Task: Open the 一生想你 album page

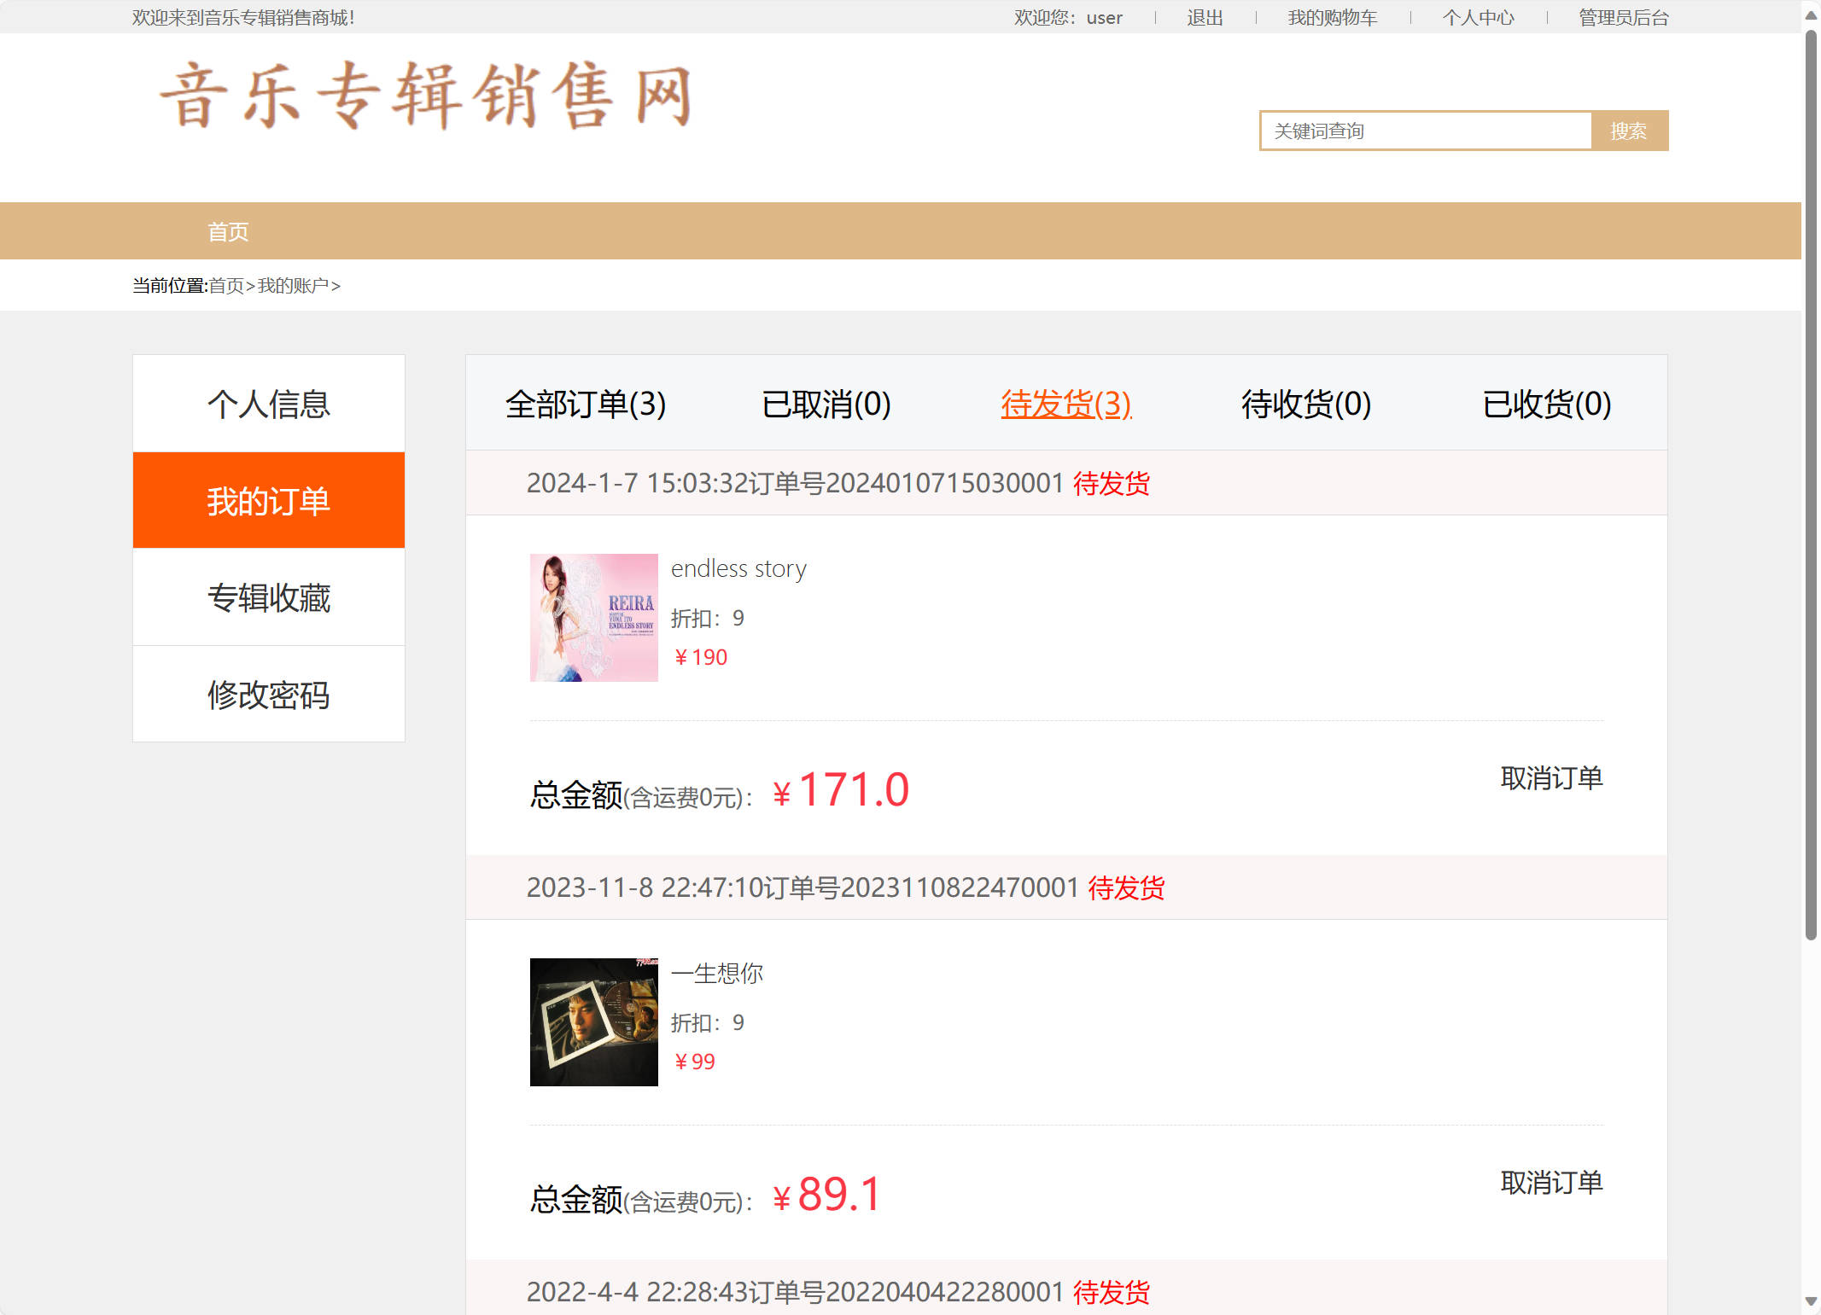Action: pyautogui.click(x=718, y=973)
